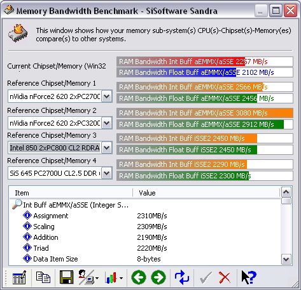
Task: Click the user and computer toolbar icon
Action: 87,277
